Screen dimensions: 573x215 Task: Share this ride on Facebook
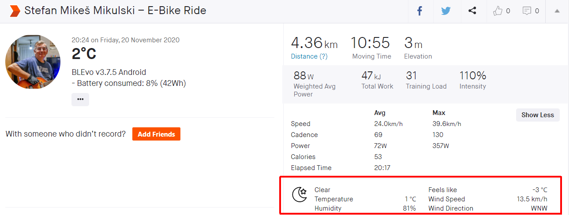(419, 11)
